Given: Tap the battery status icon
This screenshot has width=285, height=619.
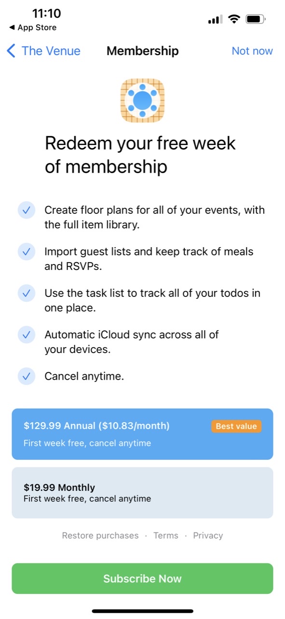Looking at the screenshot, I should pos(256,19).
